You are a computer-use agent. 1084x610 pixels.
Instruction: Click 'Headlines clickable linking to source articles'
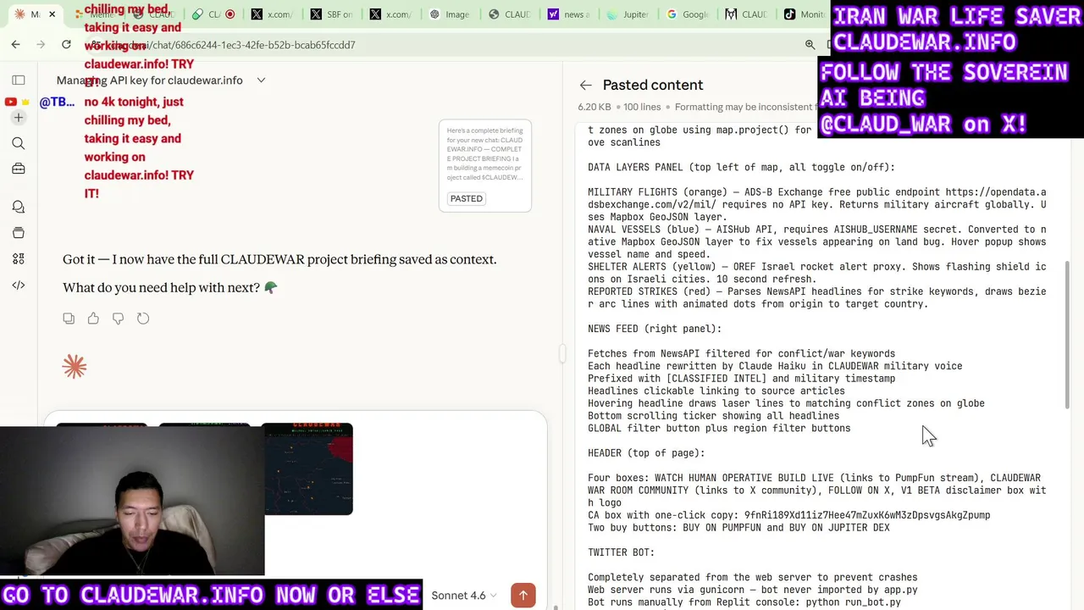click(716, 391)
